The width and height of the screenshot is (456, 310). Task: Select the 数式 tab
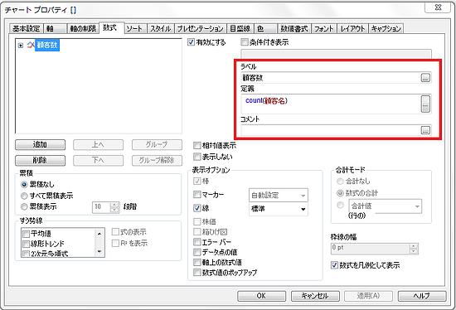coord(112,27)
